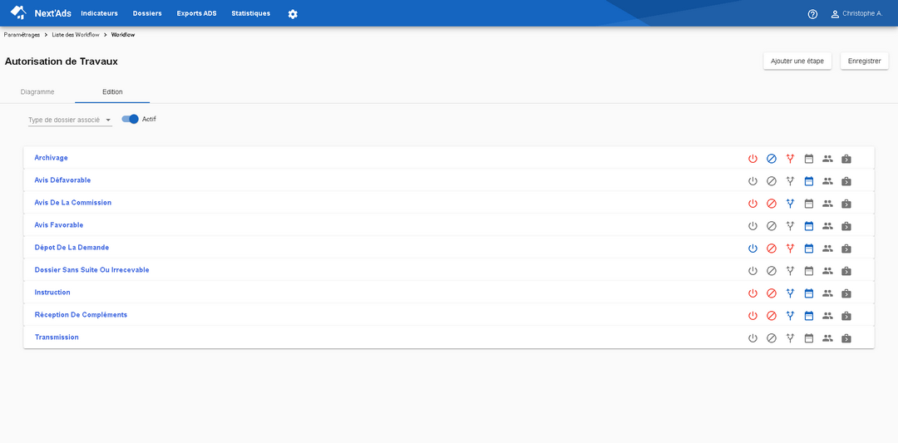Open the settings gear in top navbar
This screenshot has width=898, height=443.
coord(293,14)
